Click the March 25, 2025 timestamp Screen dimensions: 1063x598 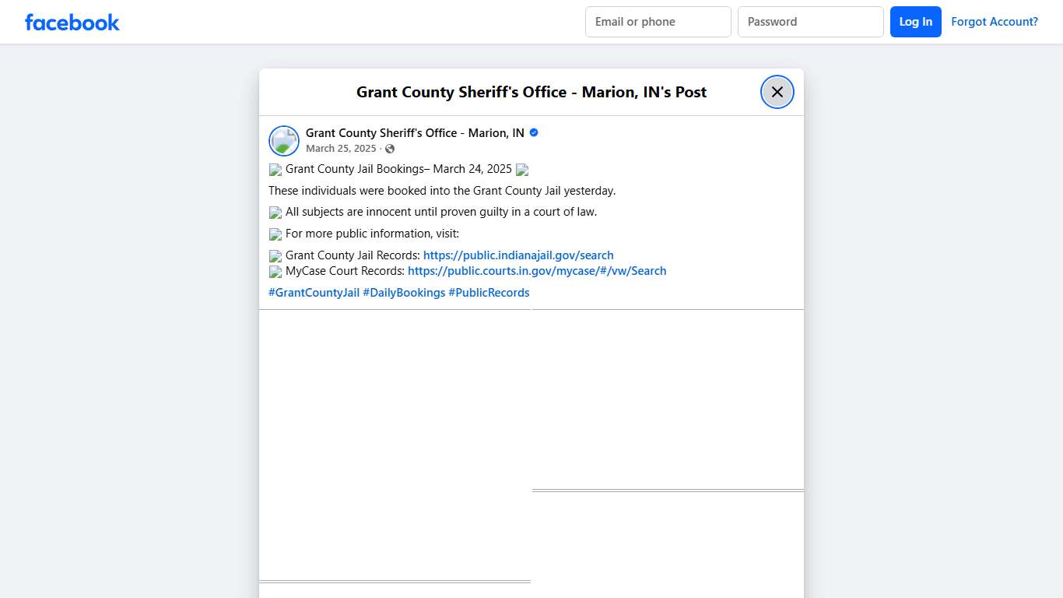click(x=341, y=148)
